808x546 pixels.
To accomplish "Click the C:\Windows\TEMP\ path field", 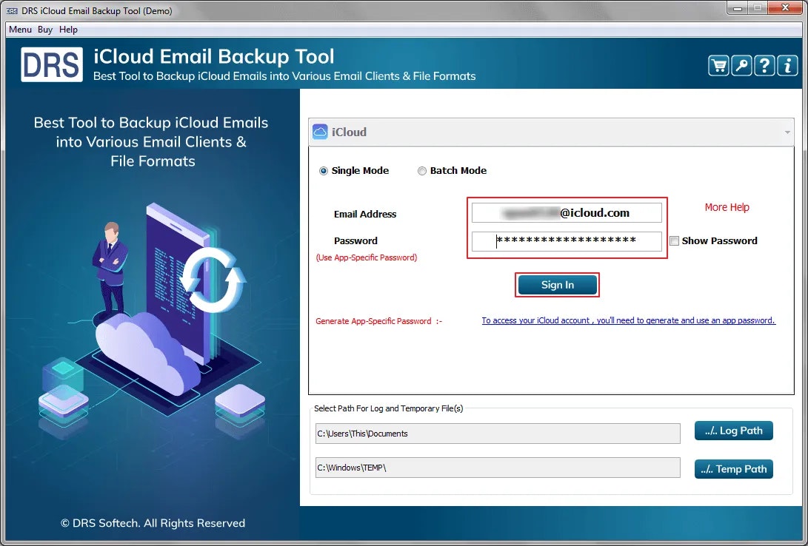I will pyautogui.click(x=497, y=468).
